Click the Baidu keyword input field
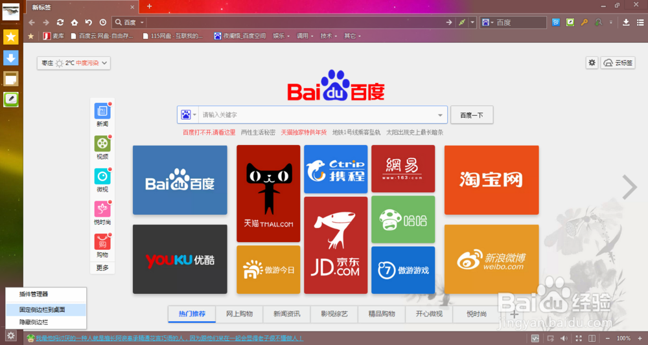This screenshot has height=345, width=648. coord(317,115)
